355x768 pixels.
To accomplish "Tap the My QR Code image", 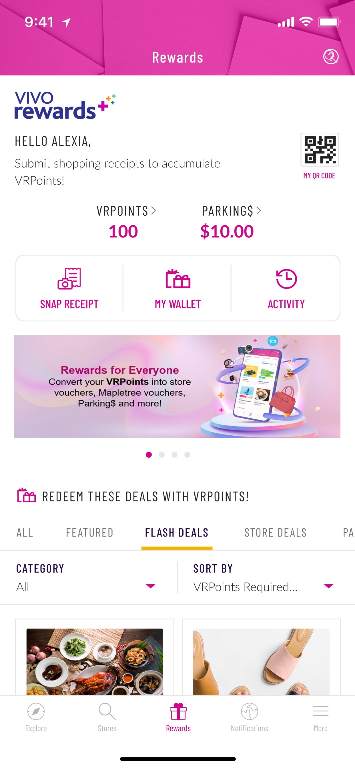I will pos(320,150).
